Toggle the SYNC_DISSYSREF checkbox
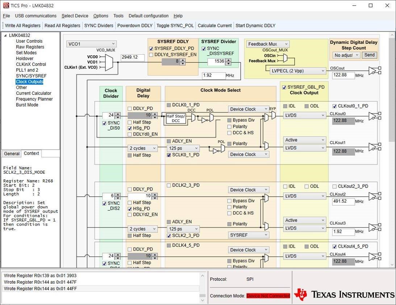 point(204,49)
